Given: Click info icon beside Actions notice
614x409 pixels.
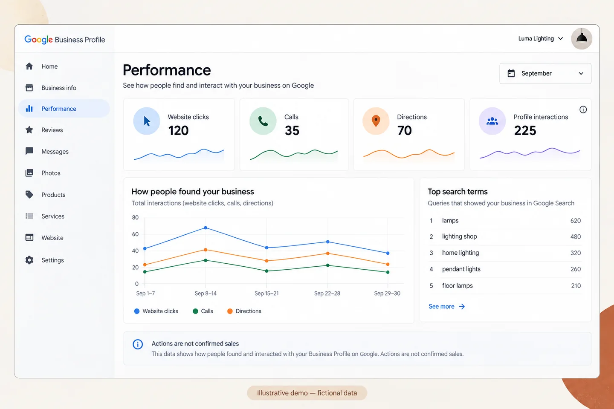Looking at the screenshot, I should click(138, 344).
